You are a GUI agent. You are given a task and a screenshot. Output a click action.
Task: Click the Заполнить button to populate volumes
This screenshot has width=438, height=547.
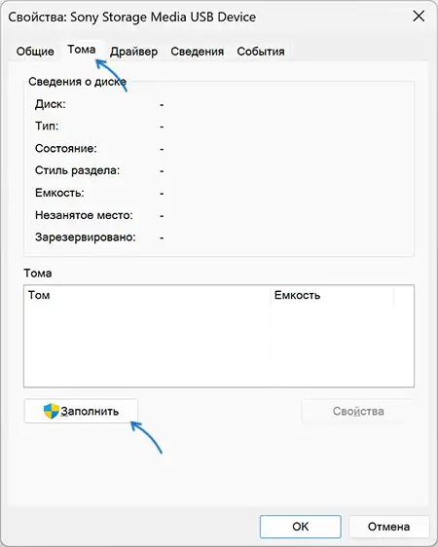click(81, 412)
